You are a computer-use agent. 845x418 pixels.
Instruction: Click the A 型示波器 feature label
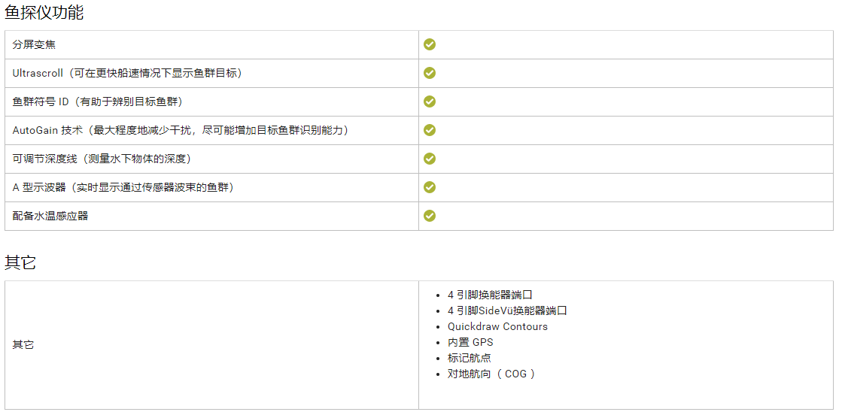(123, 187)
